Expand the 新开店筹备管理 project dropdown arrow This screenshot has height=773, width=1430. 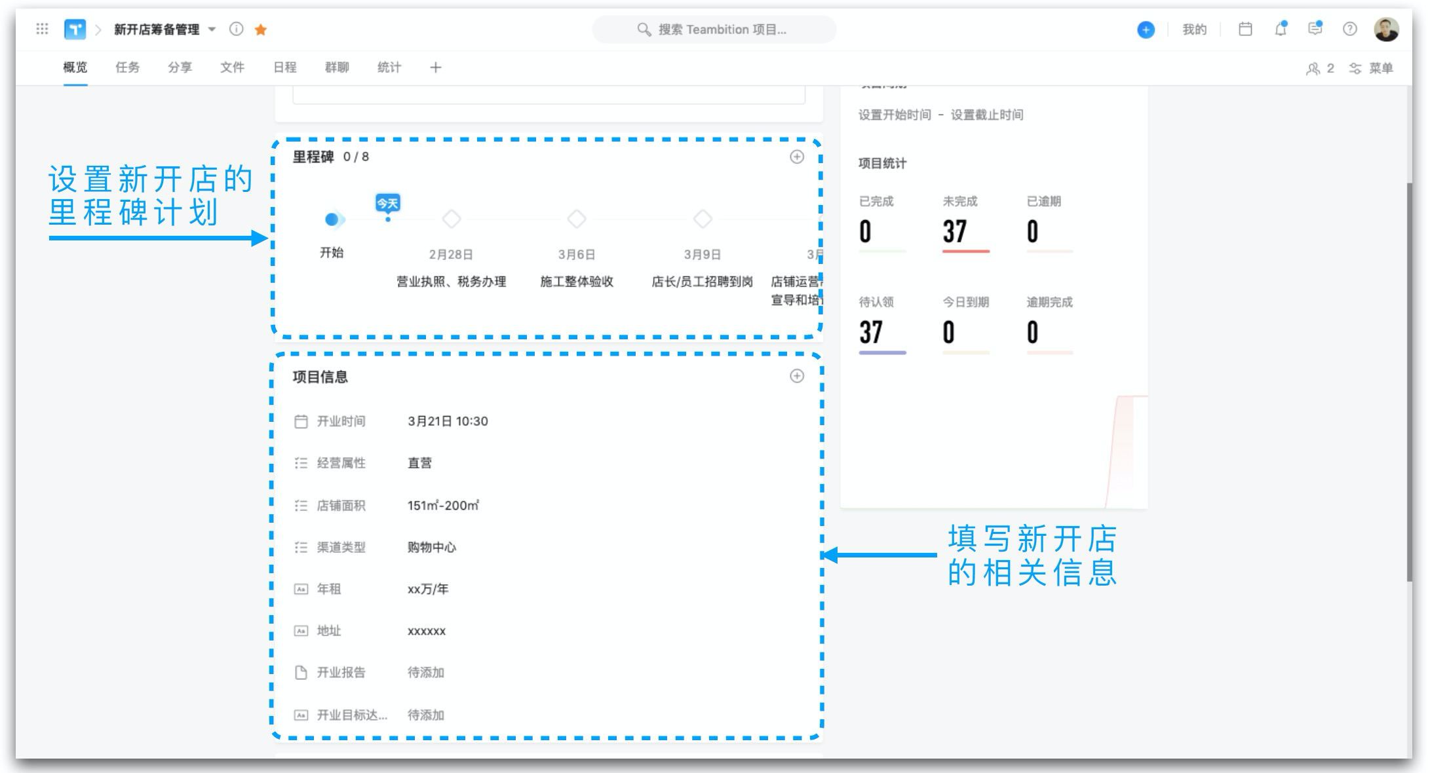pos(212,29)
